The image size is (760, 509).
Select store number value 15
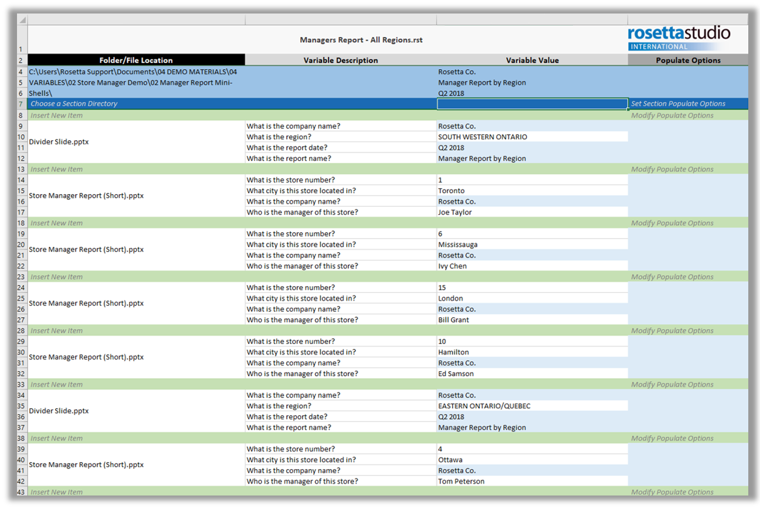pos(532,287)
